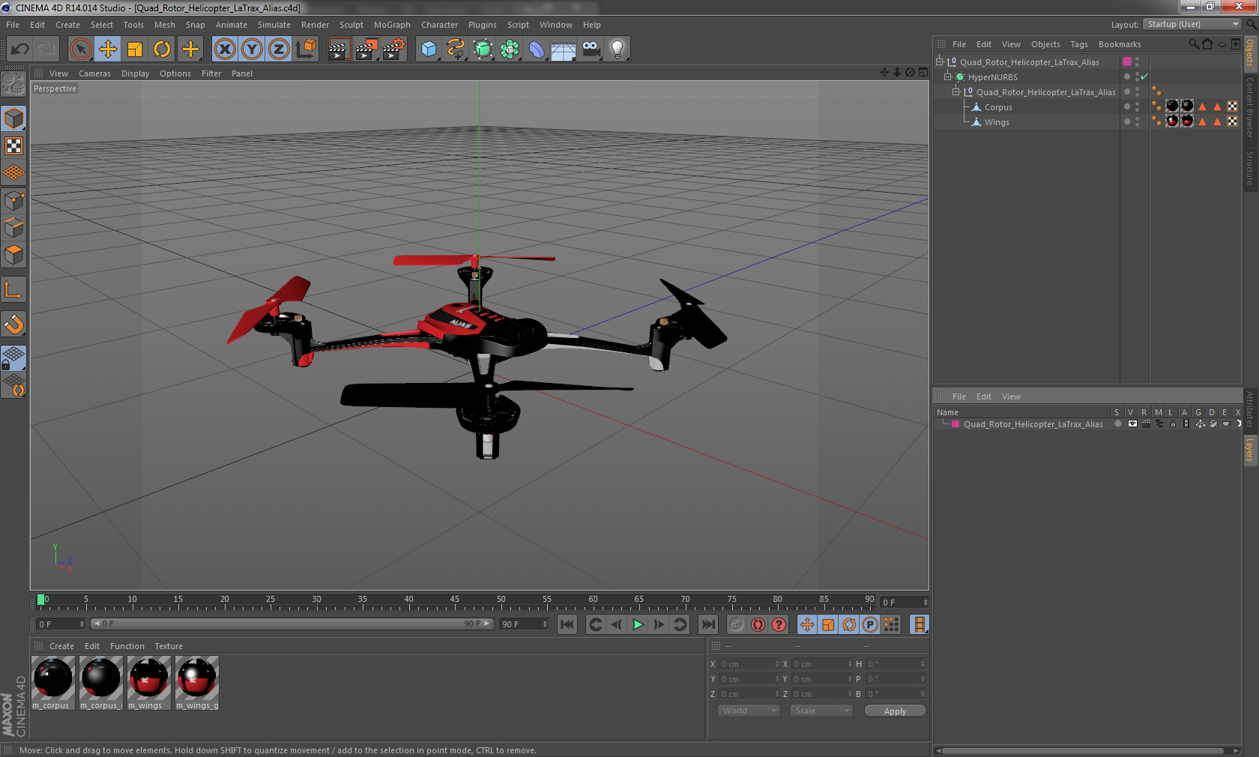Add a HyperNURBS generator object
The width and height of the screenshot is (1259, 757).
click(x=483, y=49)
